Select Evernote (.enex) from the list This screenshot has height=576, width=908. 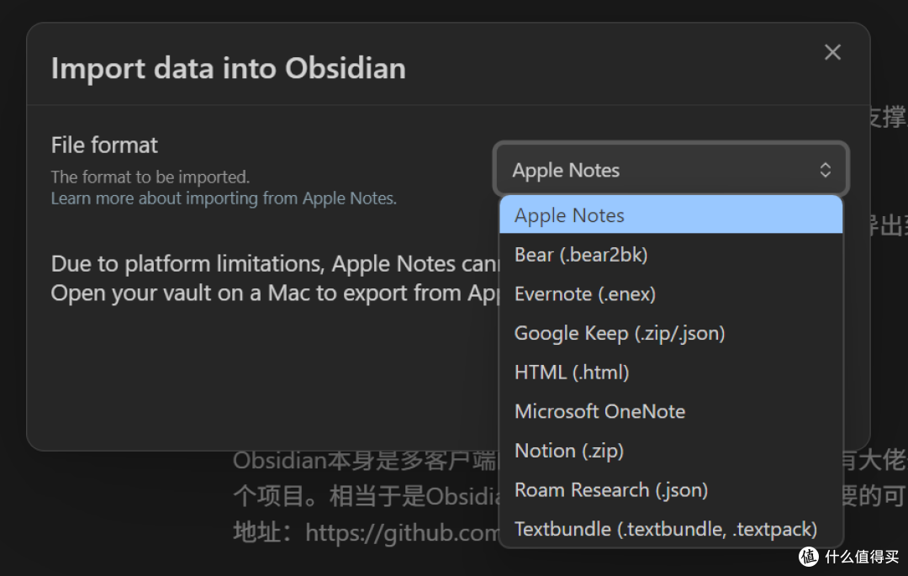click(671, 293)
